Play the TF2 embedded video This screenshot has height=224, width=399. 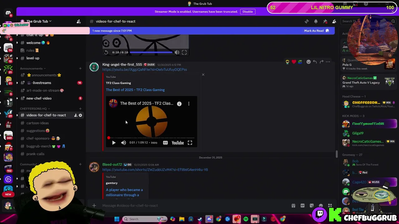coord(114,143)
